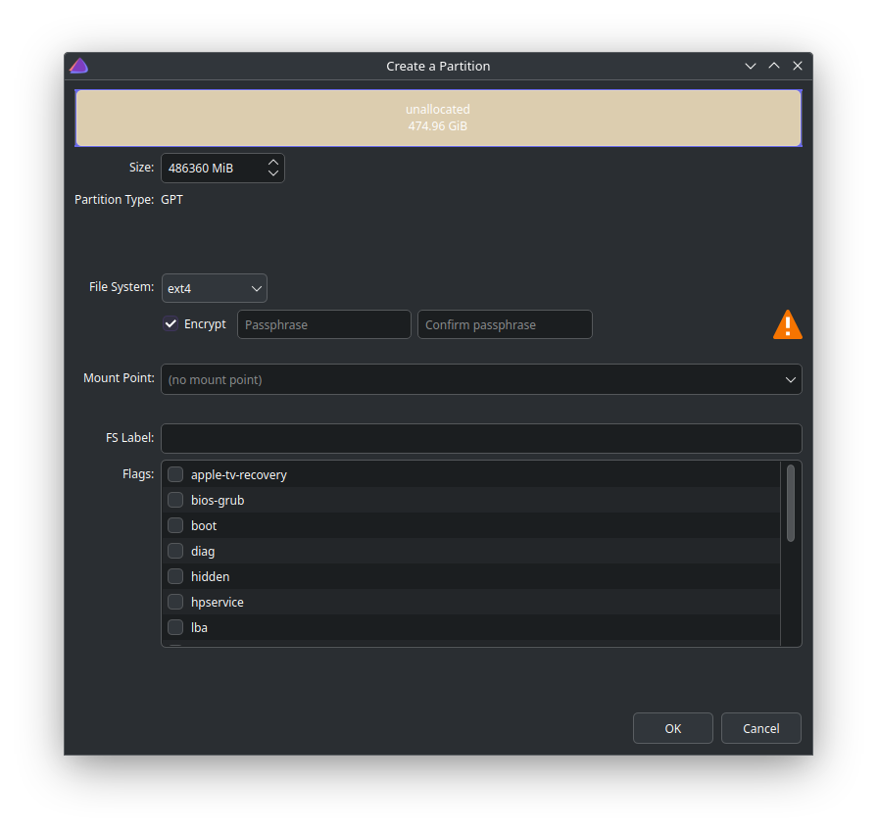The image size is (878, 832).
Task: Click the Flags list scrollbar handle
Action: (791, 504)
